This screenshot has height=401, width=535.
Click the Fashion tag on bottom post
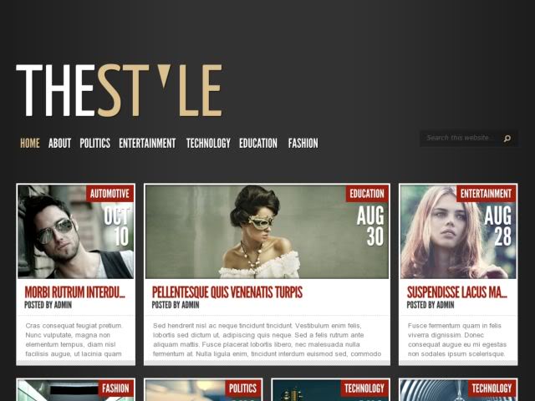[x=115, y=388]
